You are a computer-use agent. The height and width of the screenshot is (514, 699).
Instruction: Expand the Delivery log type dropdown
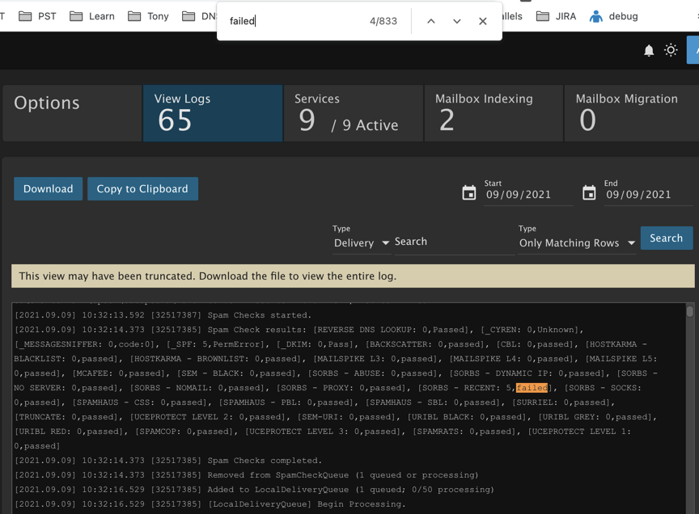362,242
